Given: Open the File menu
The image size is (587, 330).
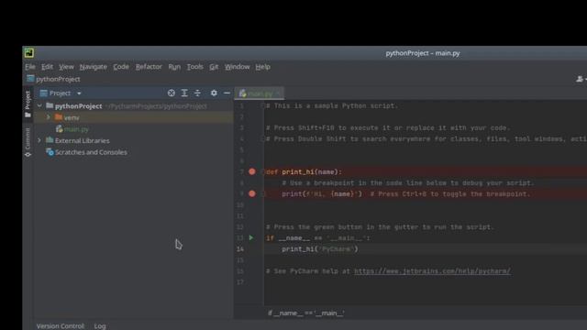Looking at the screenshot, I should [30, 67].
